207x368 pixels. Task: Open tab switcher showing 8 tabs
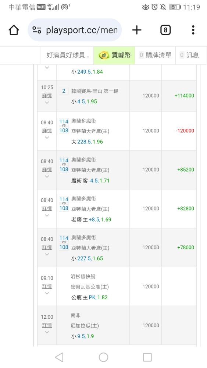(165, 30)
